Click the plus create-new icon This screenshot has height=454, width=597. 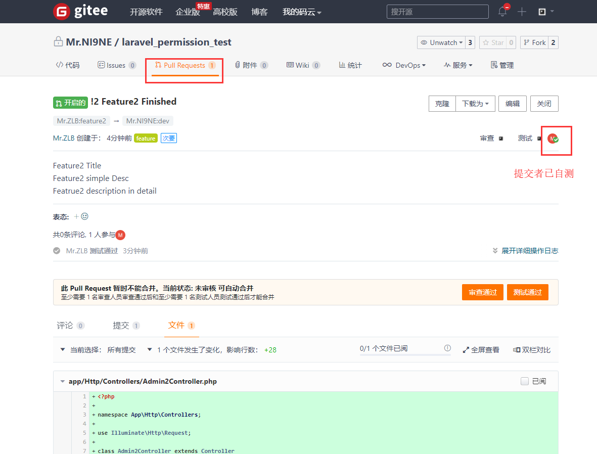pos(522,12)
